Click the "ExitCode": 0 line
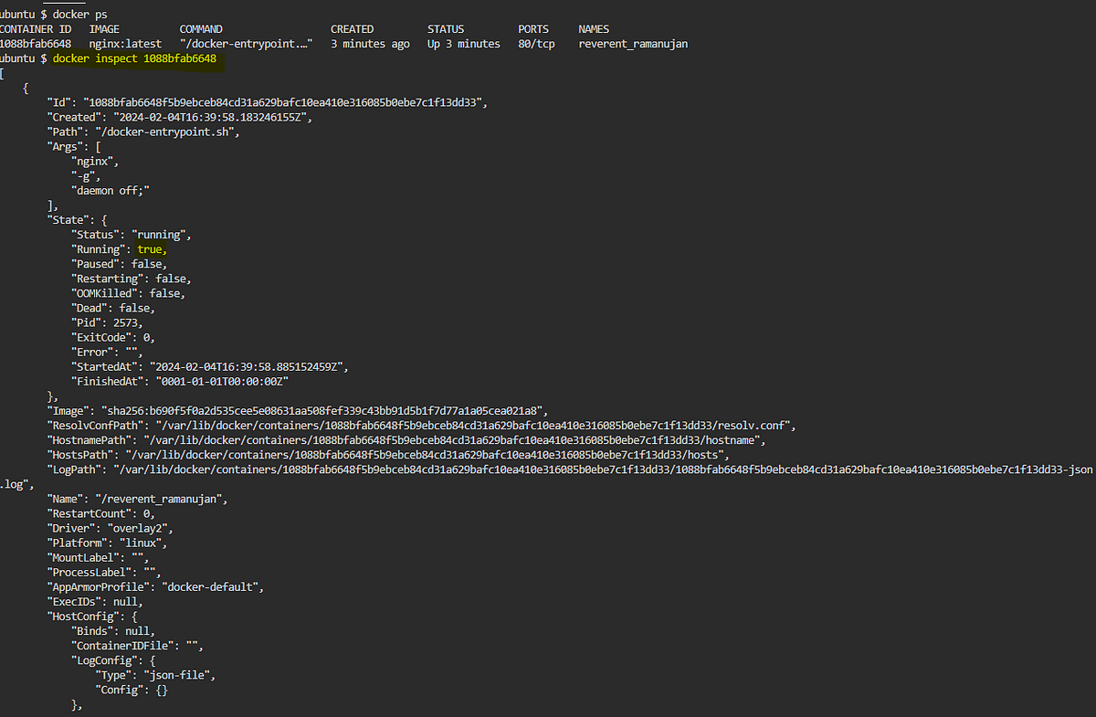Viewport: 1096px width, 717px height. pyautogui.click(x=113, y=337)
